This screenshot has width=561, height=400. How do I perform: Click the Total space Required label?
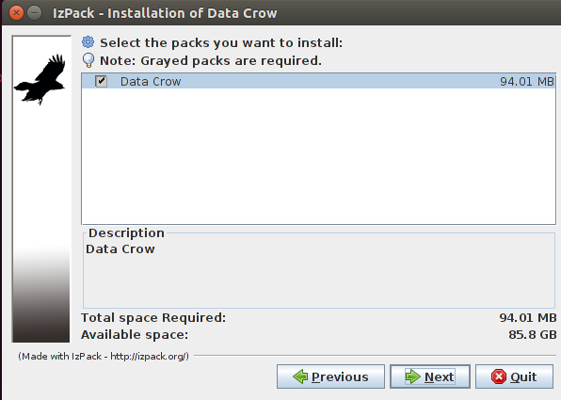[153, 318]
